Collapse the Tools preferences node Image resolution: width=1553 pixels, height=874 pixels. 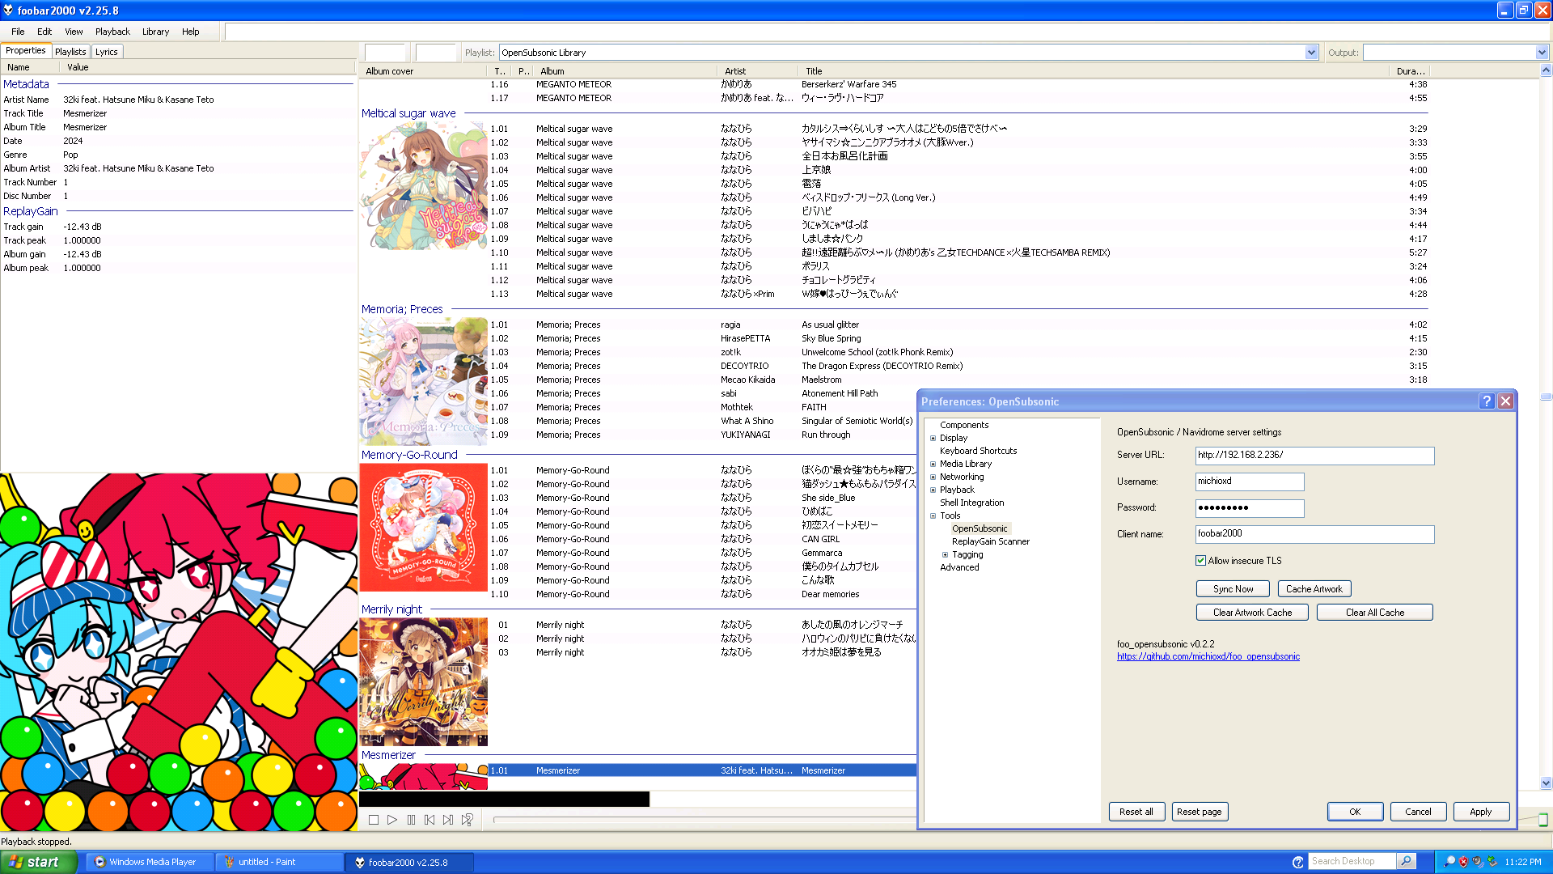[933, 516]
